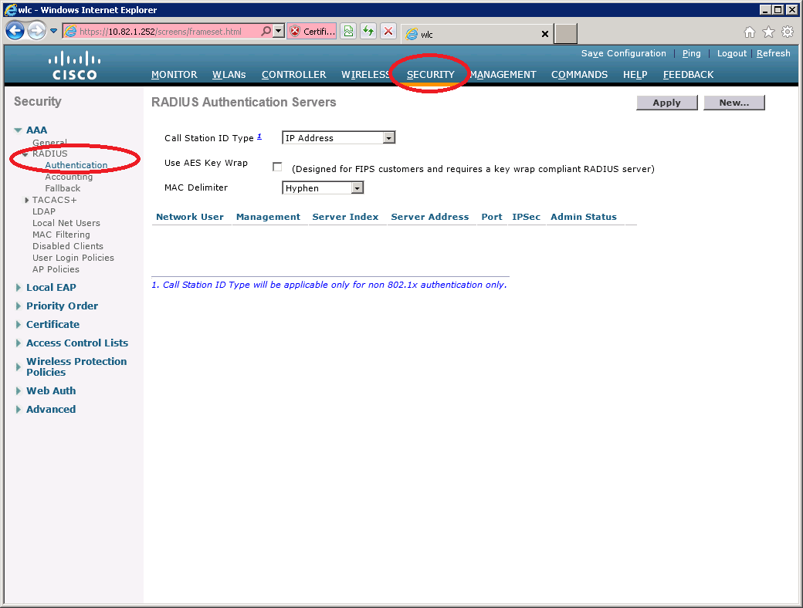Image resolution: width=803 pixels, height=608 pixels.
Task: Go forward with the browser Forward arrow
Action: [x=36, y=31]
